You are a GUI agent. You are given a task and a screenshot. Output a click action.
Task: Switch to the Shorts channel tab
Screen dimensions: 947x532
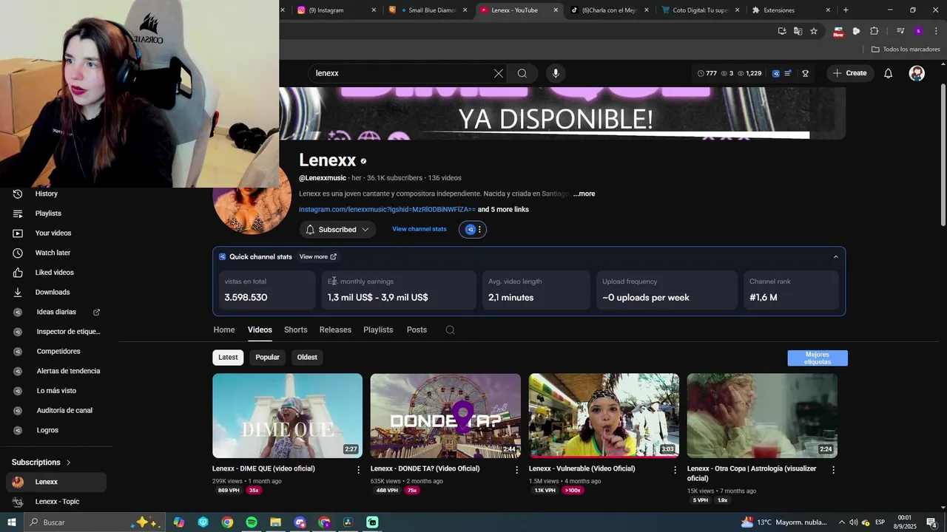click(x=295, y=330)
